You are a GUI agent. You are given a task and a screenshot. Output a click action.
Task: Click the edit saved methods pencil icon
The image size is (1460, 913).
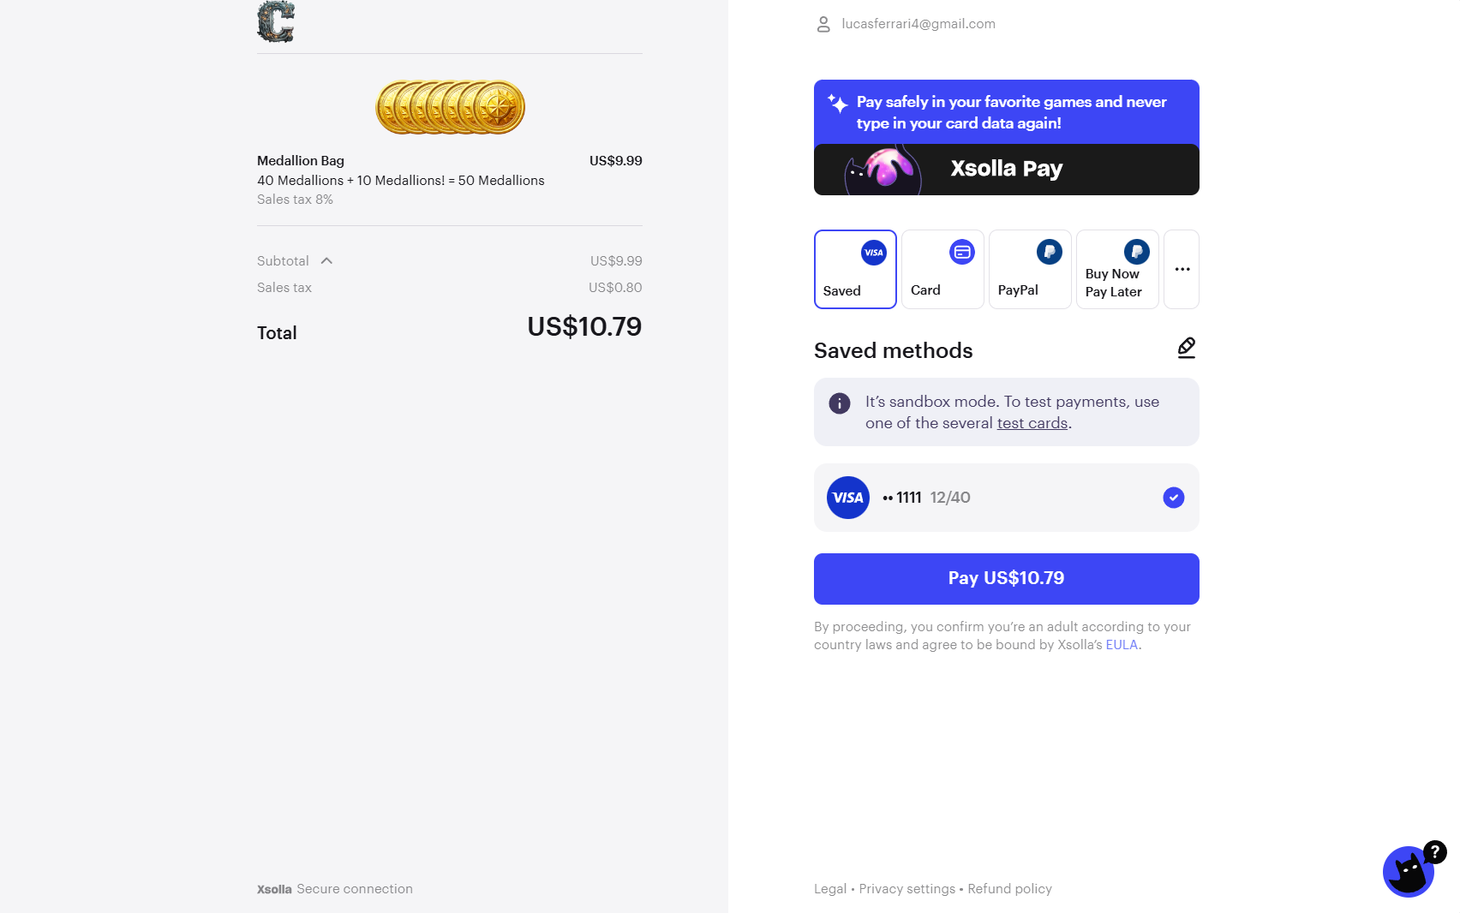point(1187,348)
